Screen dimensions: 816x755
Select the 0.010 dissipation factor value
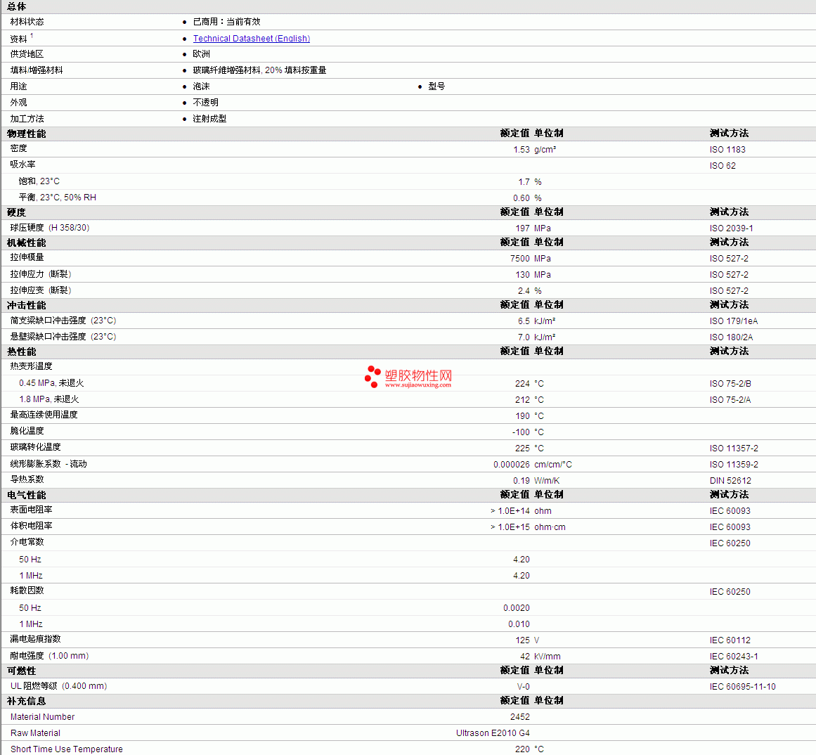[x=519, y=624]
